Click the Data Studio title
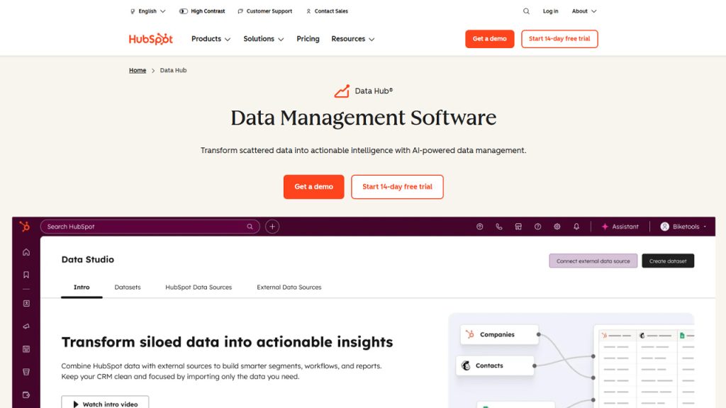The height and width of the screenshot is (408, 726). pyautogui.click(x=87, y=259)
